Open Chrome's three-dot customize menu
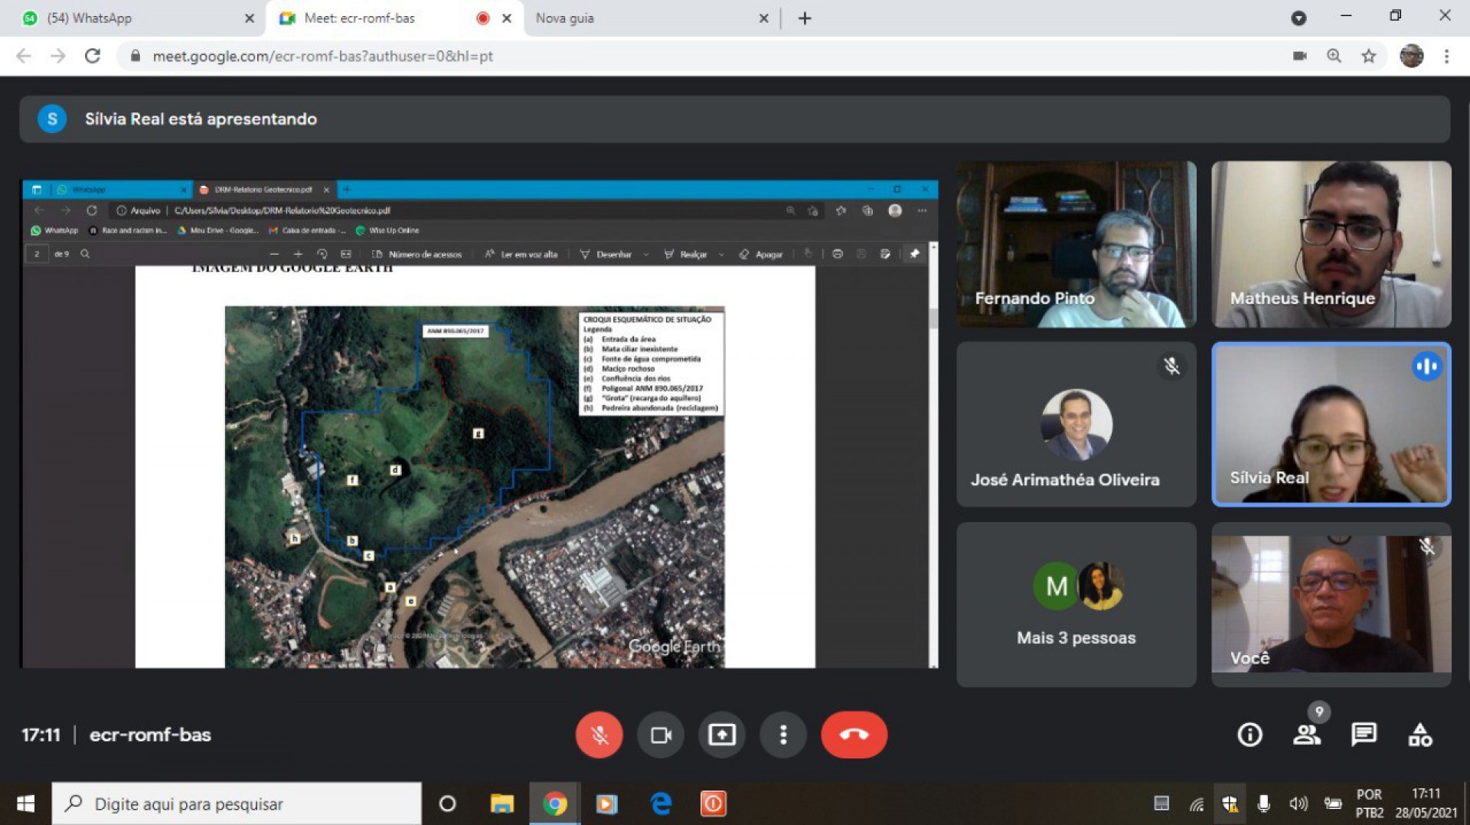 coord(1446,56)
